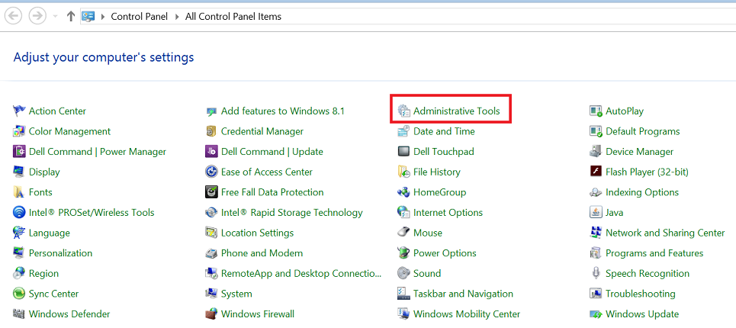This screenshot has width=736, height=328.
Task: Open the Flash Player (32-bit) icon
Action: [596, 172]
